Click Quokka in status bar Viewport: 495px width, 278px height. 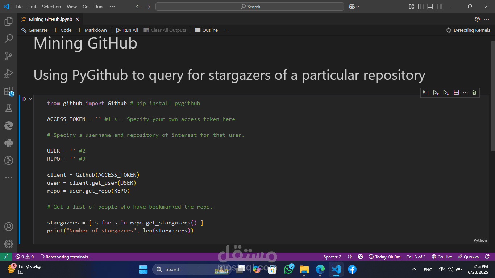[468, 257]
